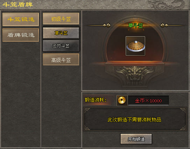Select 草斗笠 in the list
Image resolution: width=190 pixels, height=149 pixels.
[61, 33]
